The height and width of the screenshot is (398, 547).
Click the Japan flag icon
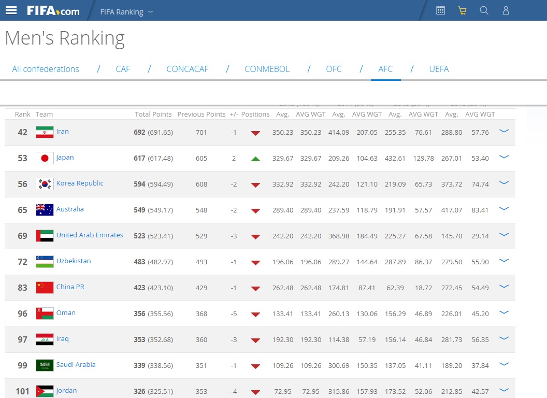click(x=45, y=158)
